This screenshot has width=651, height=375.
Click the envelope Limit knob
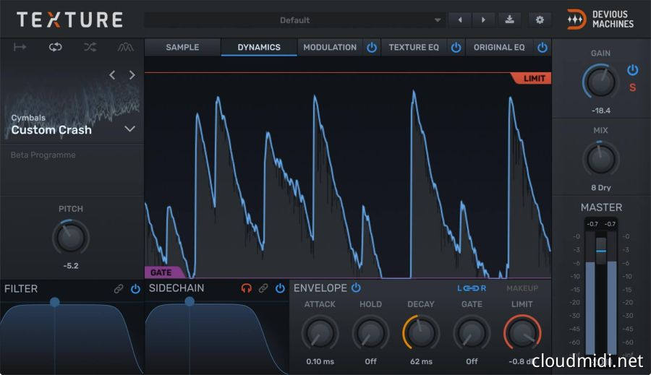(x=522, y=333)
